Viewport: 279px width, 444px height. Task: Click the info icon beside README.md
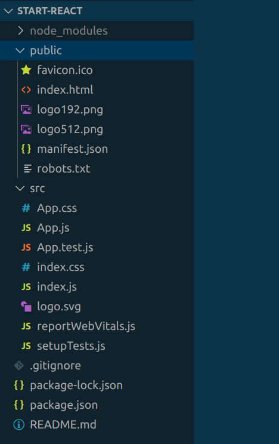[x=19, y=424]
